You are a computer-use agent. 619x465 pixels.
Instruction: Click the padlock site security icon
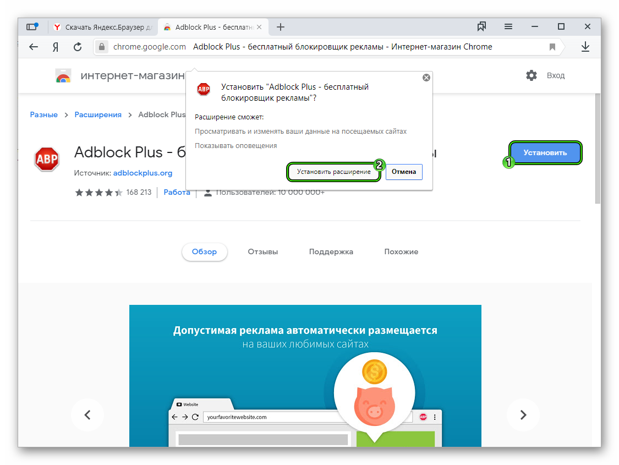pyautogui.click(x=102, y=47)
